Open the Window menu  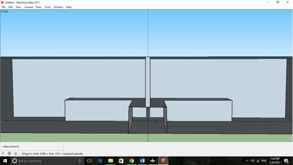[x=58, y=7]
